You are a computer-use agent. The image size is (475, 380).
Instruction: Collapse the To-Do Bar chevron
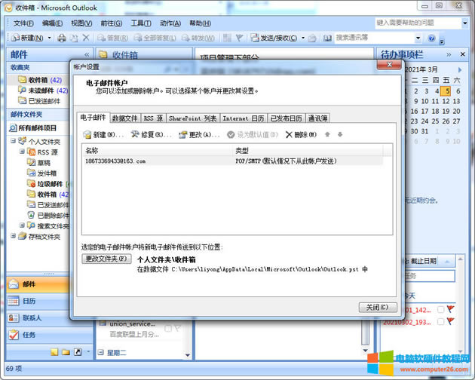(449, 54)
